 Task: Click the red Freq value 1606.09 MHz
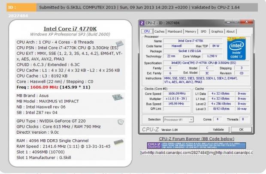coord(44,87)
